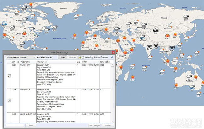This screenshot has height=129, width=204.
Task: Click the sun marker labeled 66.2° near Niger
Action: [x=97, y=46]
